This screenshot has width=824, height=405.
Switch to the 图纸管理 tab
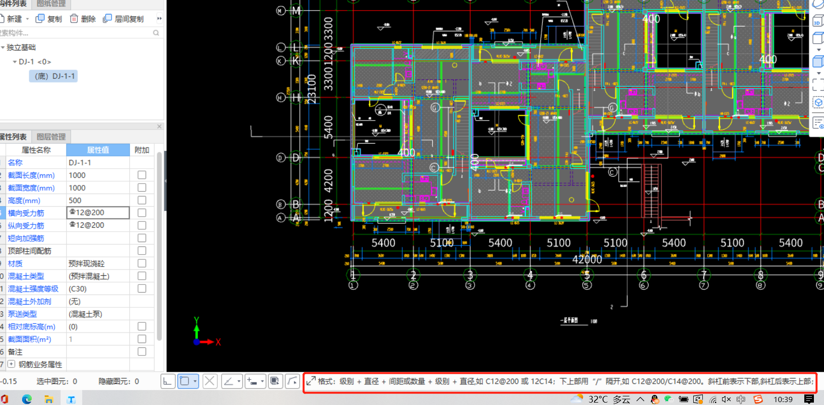point(51,4)
